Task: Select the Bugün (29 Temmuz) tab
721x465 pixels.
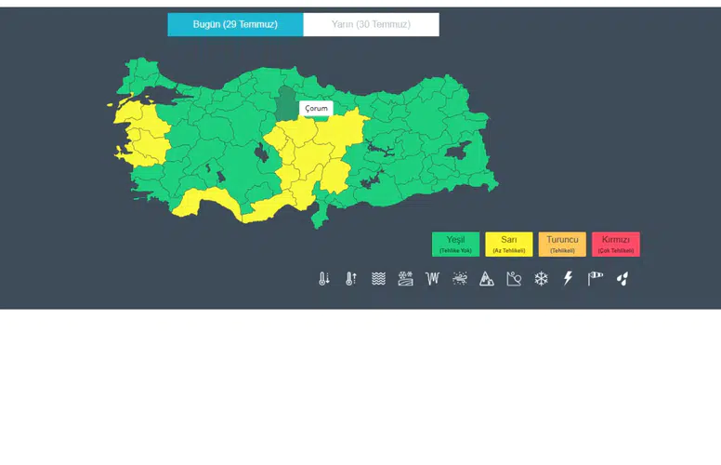Action: 235,24
